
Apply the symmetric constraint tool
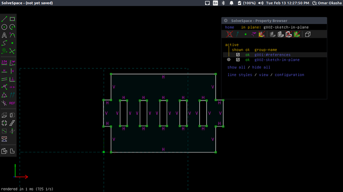(x=12, y=87)
